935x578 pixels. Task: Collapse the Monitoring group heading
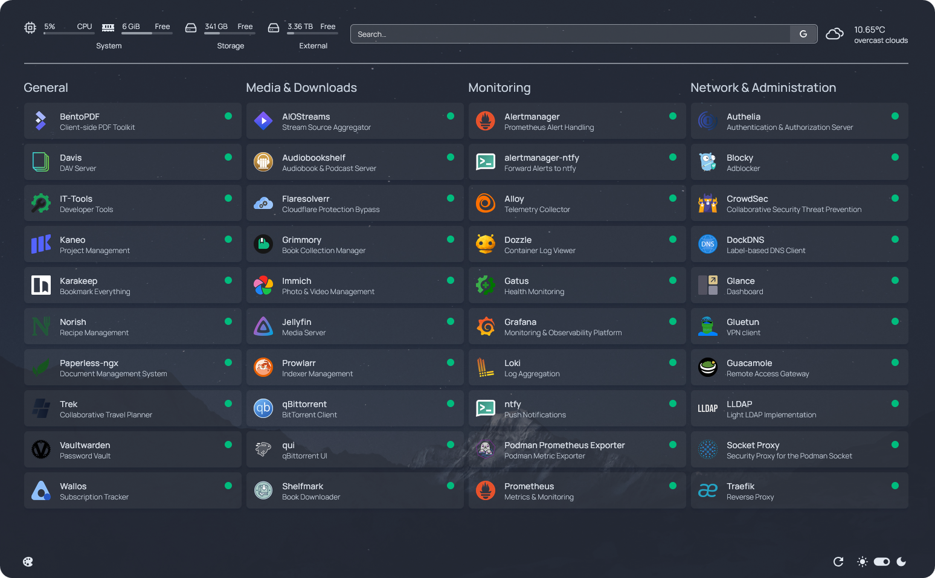click(500, 88)
